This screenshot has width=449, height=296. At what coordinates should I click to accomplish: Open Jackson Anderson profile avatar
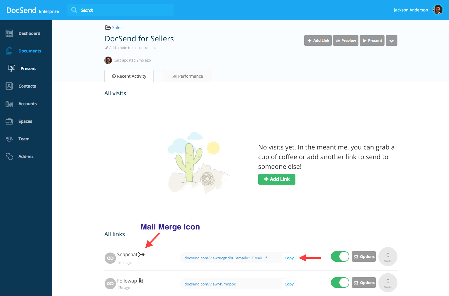[x=438, y=10]
